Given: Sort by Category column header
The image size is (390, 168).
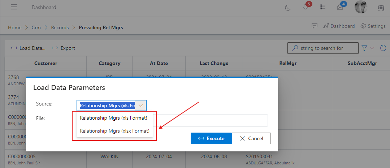Looking at the screenshot, I should coord(109,63).
